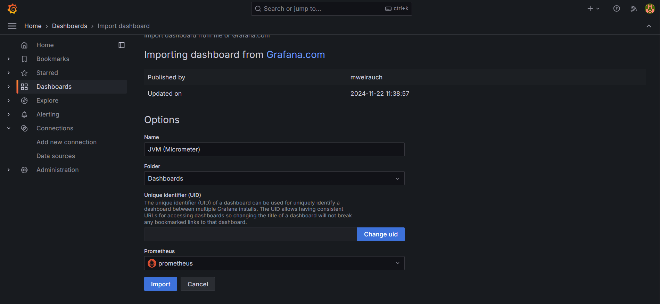Click the updated date 2024-11-22 11:38:57
Screen dimensions: 660x304
(380, 94)
